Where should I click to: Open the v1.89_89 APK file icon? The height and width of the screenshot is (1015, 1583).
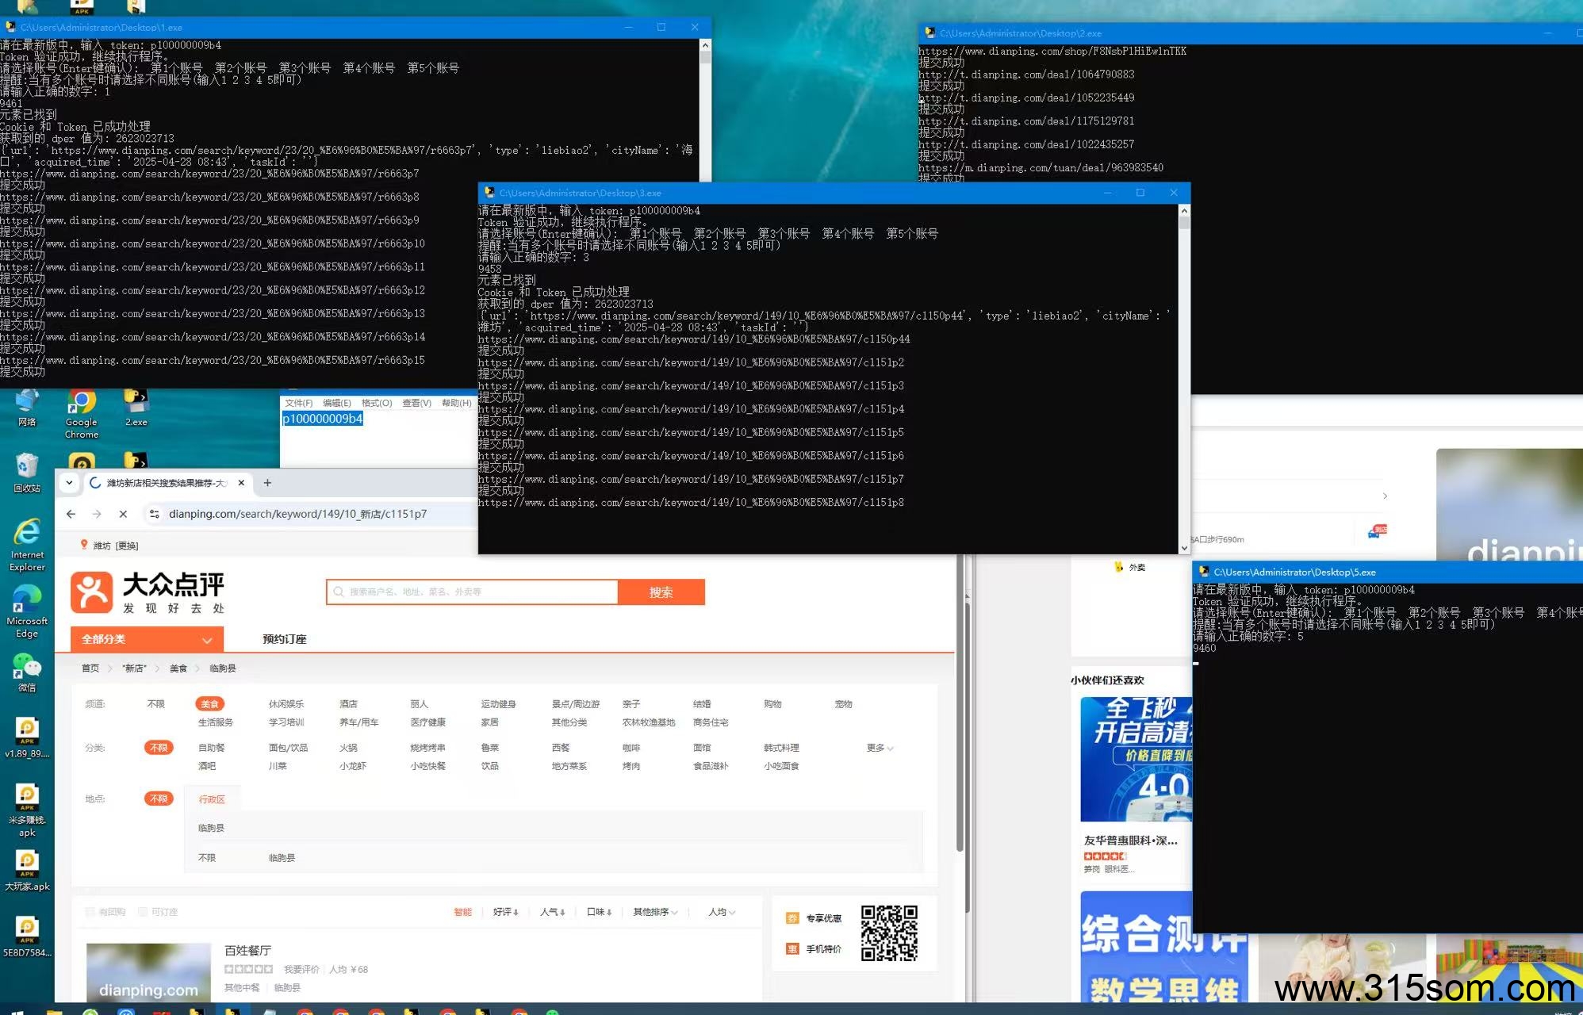[x=27, y=737]
